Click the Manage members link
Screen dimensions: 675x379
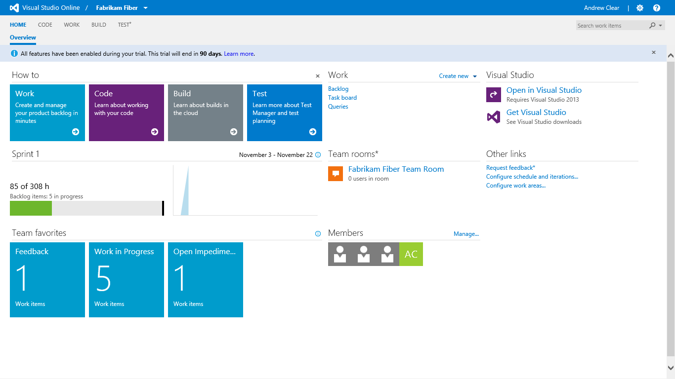click(466, 234)
